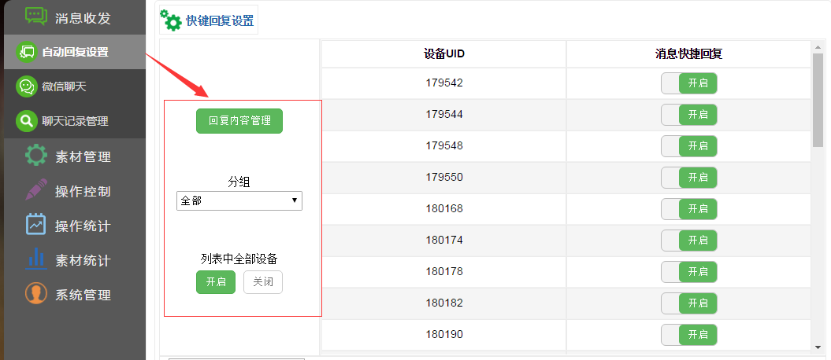Click the 系统管理 user icon
The image size is (831, 360).
pos(36,294)
